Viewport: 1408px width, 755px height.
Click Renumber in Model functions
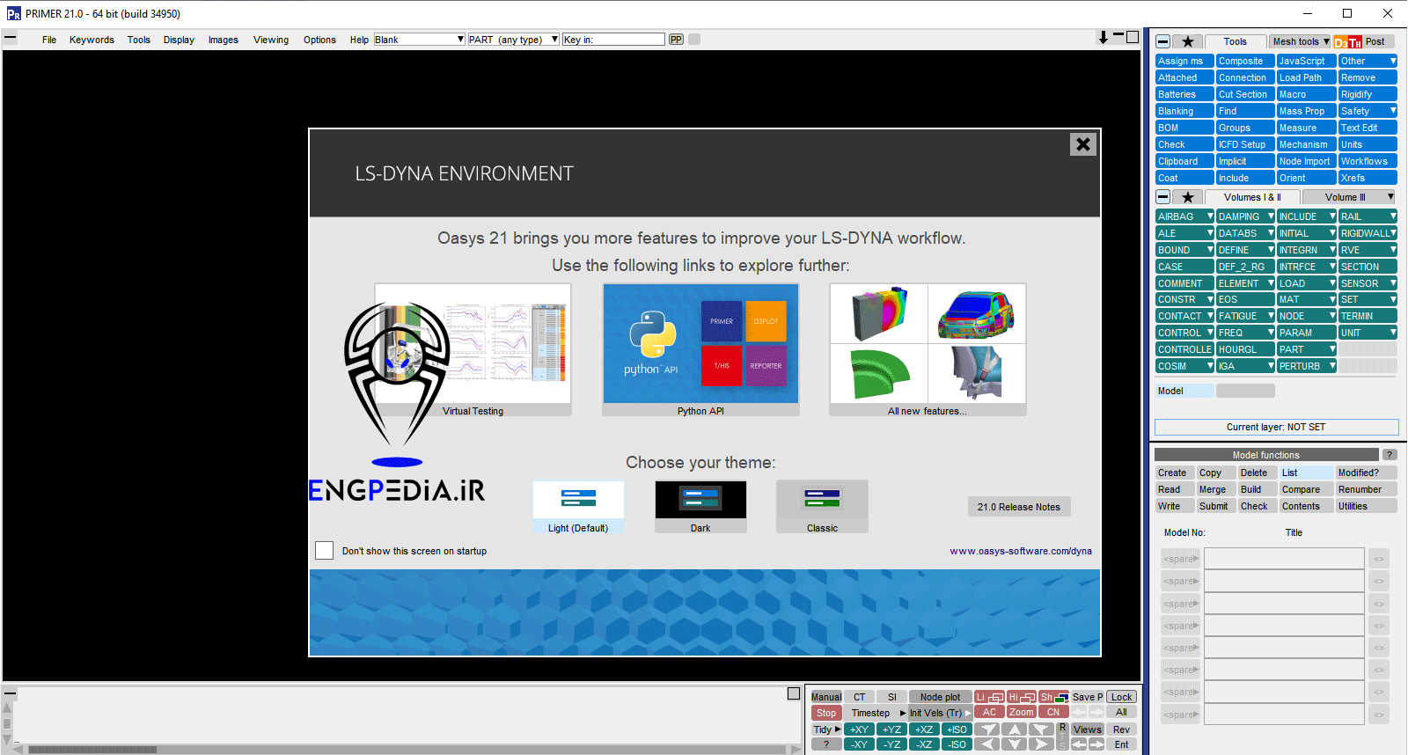[x=1366, y=489]
